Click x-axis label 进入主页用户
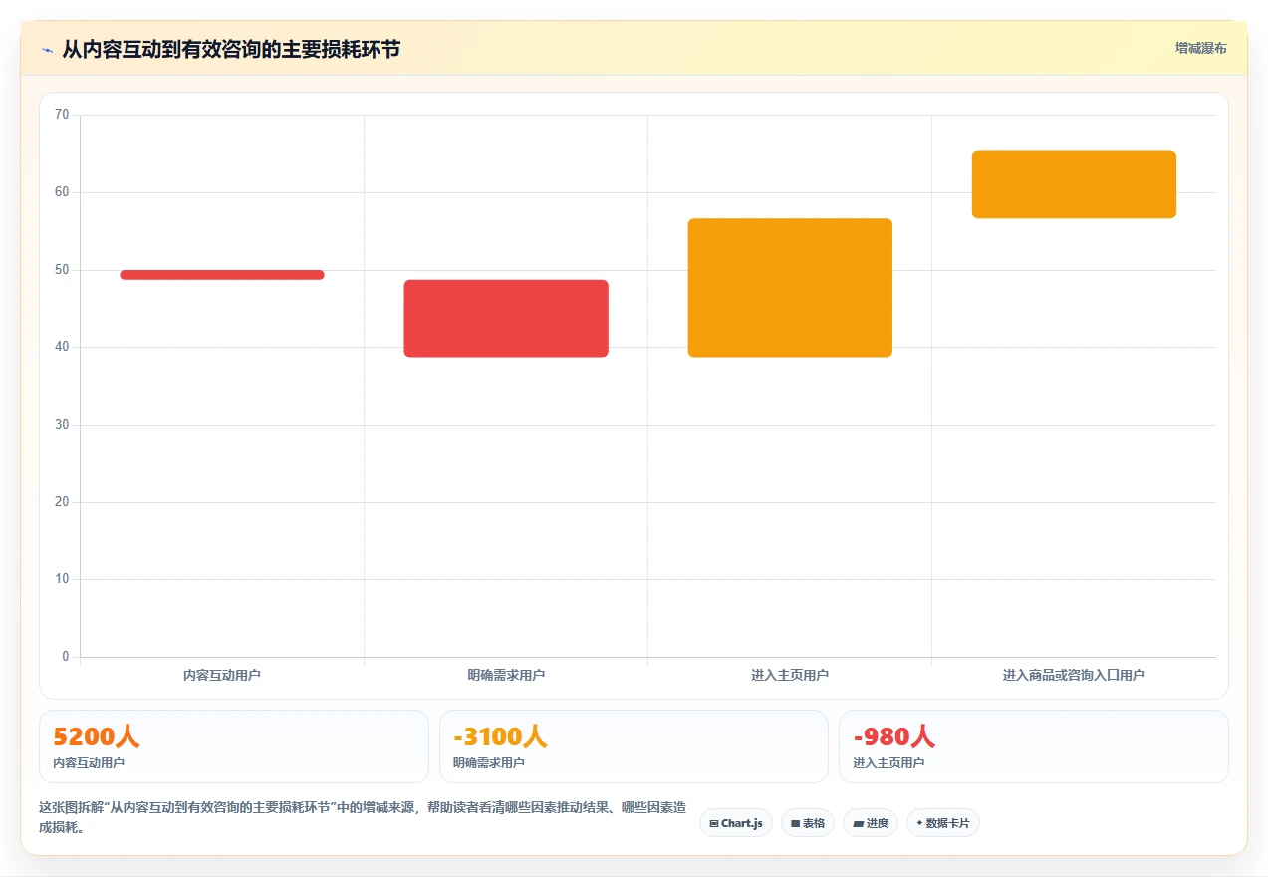1268x877 pixels. click(x=790, y=675)
